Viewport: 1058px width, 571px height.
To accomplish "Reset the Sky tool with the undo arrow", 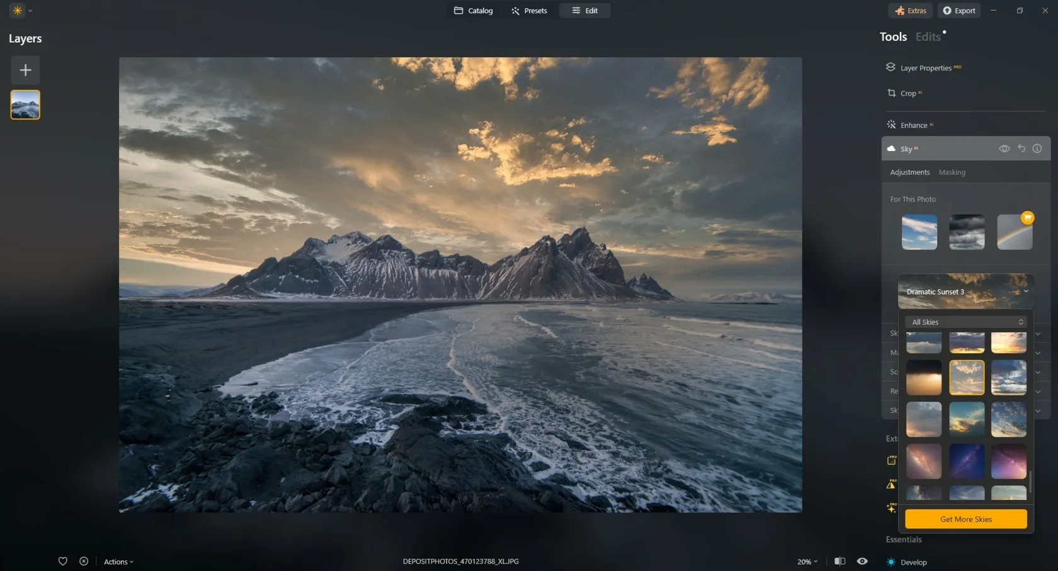I will point(1021,149).
